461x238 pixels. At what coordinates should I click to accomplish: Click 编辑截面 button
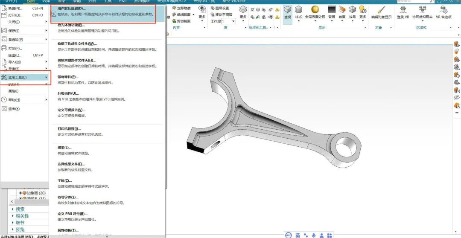click(181, 15)
